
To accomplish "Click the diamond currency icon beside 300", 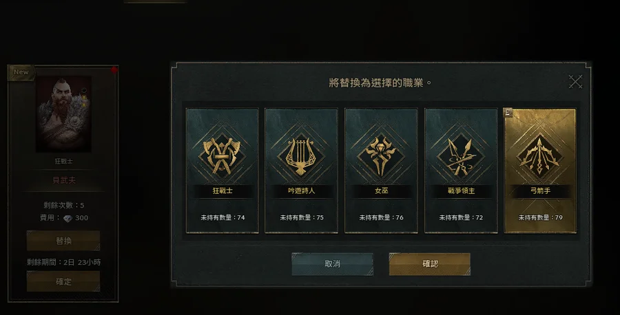I will coord(68,218).
